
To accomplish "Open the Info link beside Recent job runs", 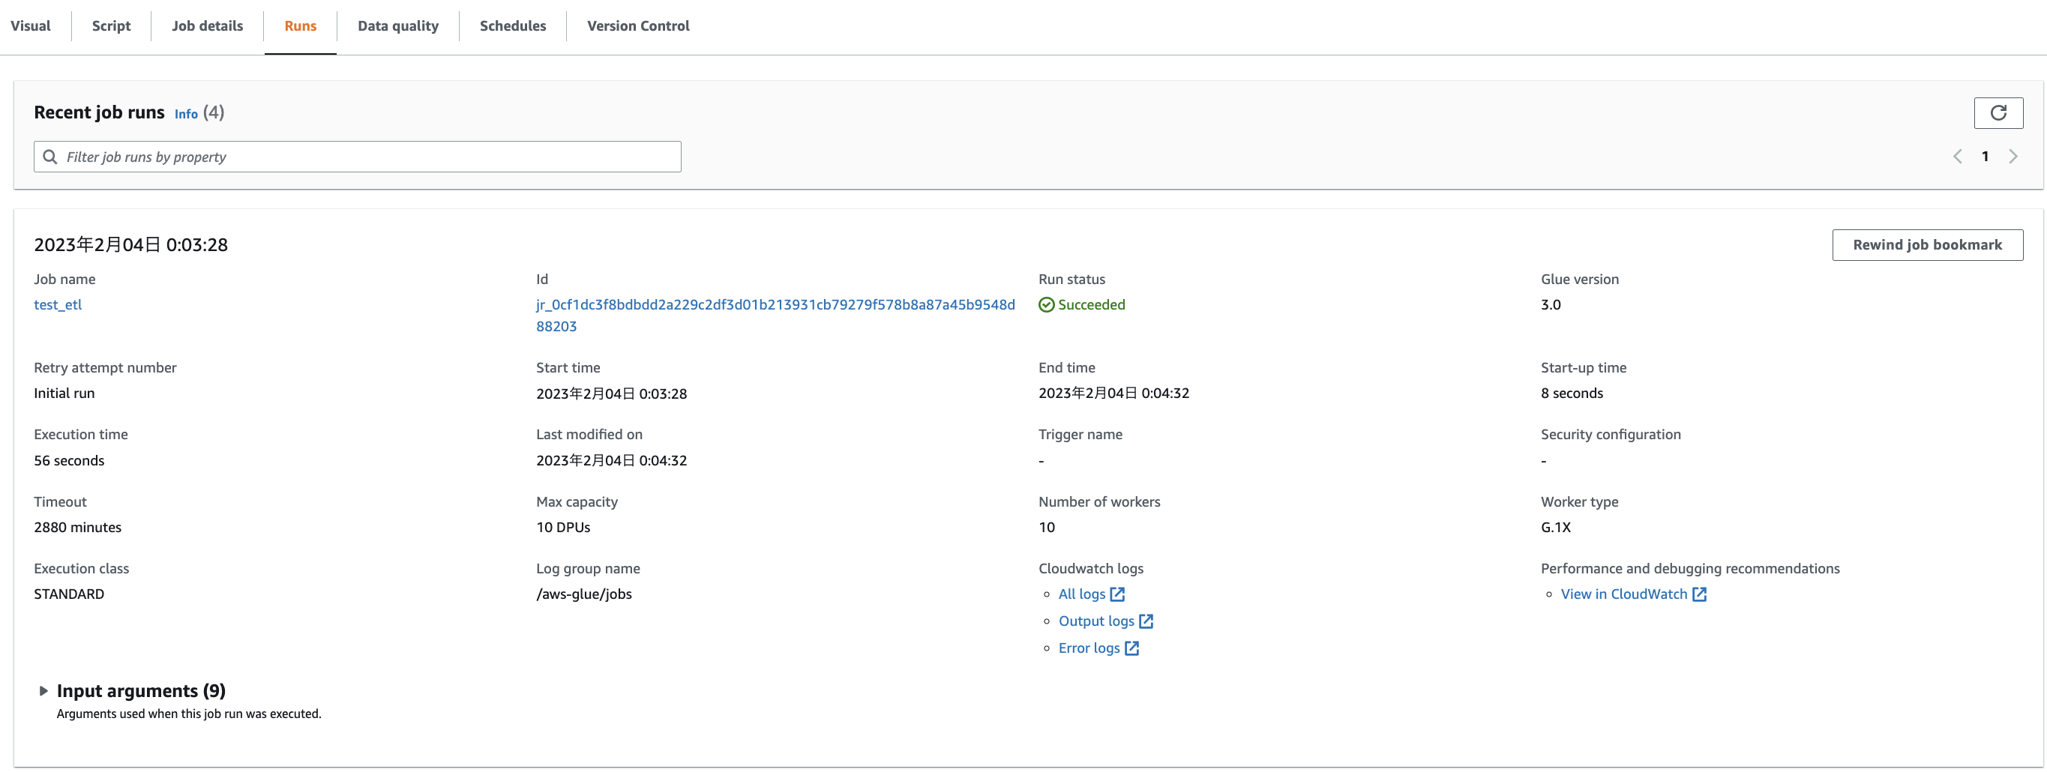I will (x=186, y=114).
